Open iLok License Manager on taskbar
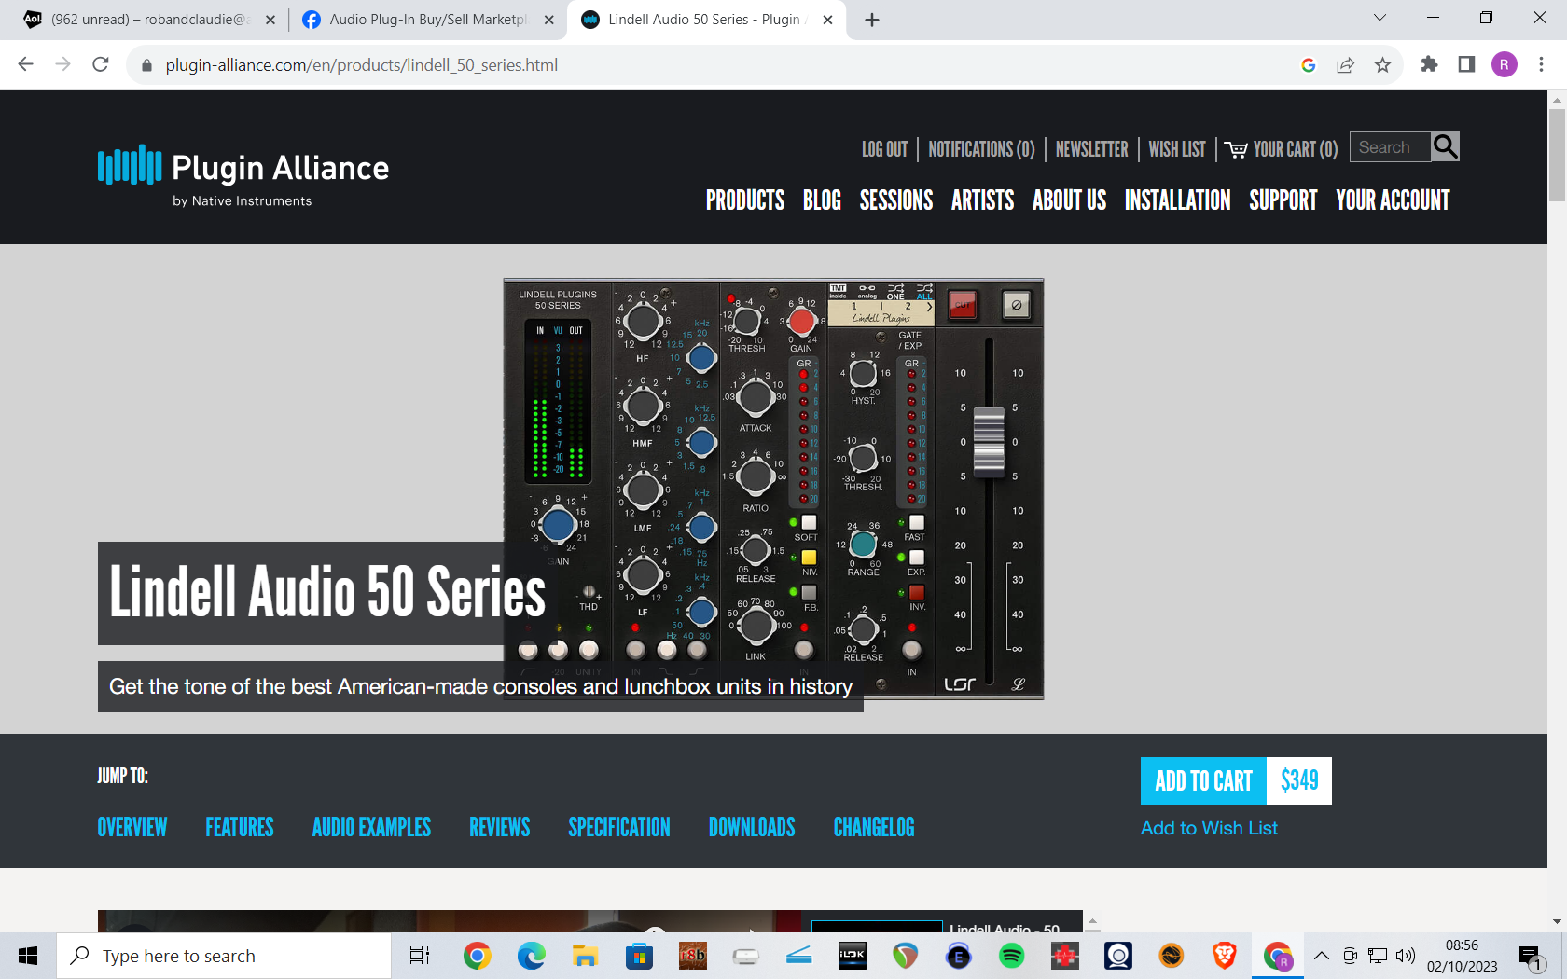 852,956
